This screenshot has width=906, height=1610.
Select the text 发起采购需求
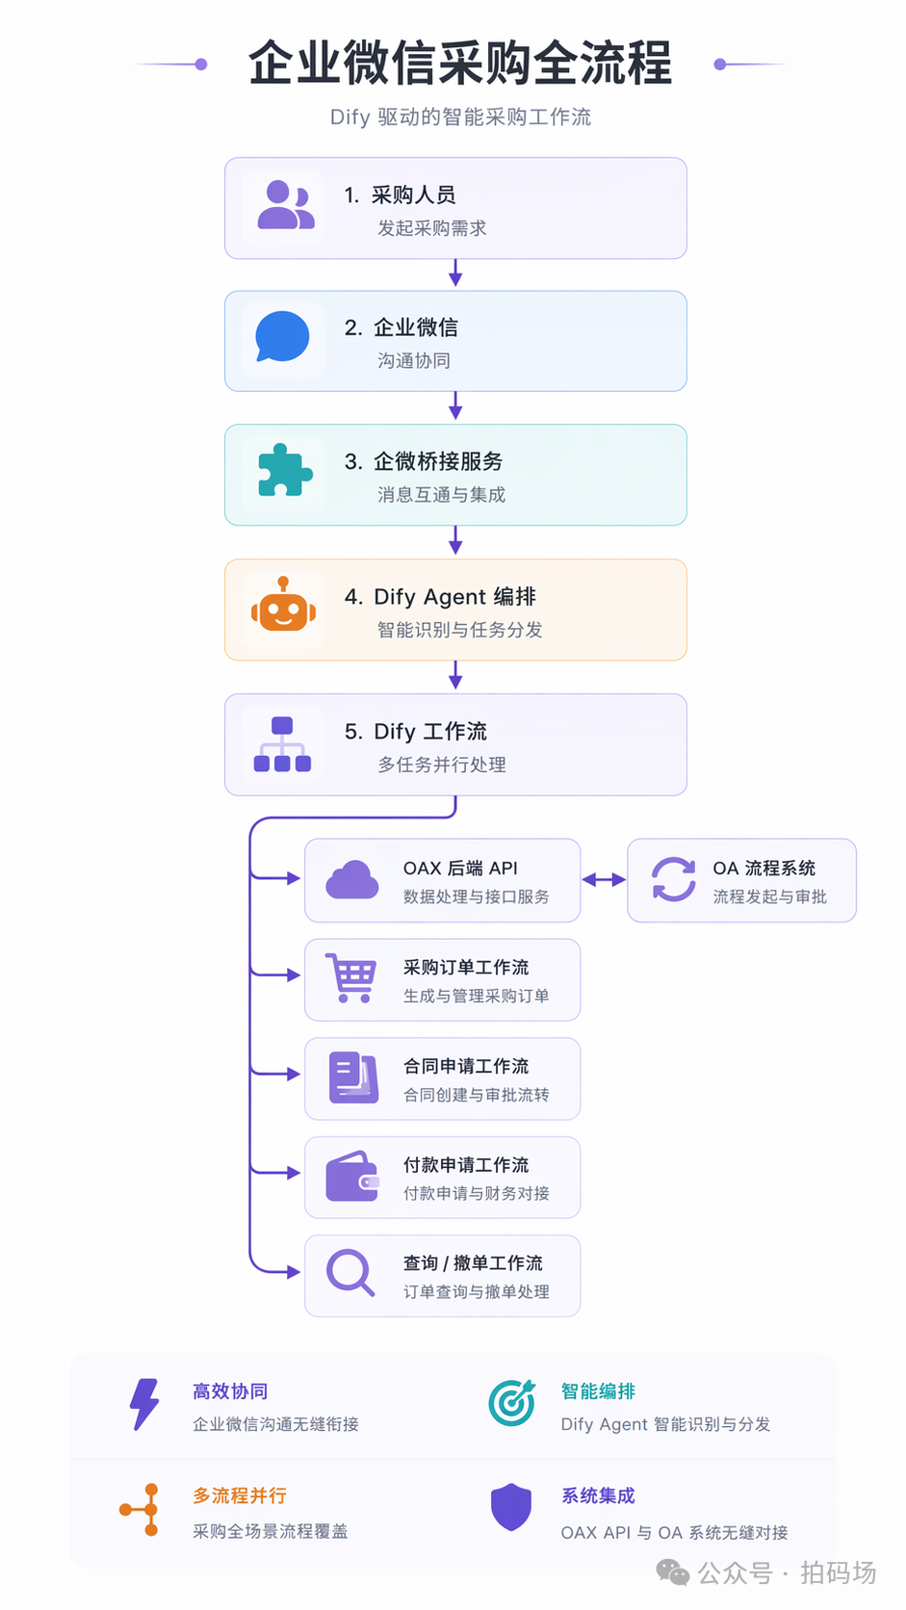[432, 228]
